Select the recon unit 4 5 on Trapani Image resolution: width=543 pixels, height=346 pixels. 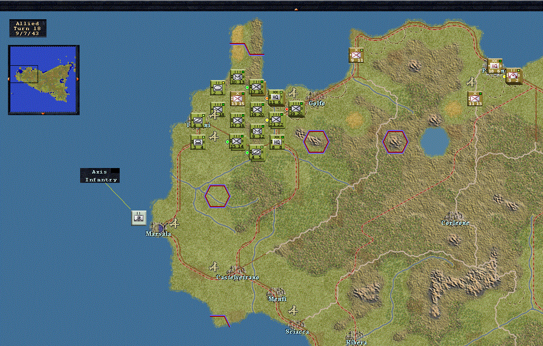198,120
